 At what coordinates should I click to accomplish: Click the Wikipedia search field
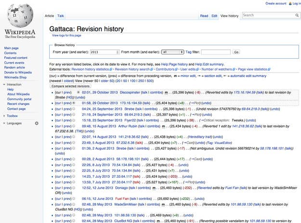(268, 15)
